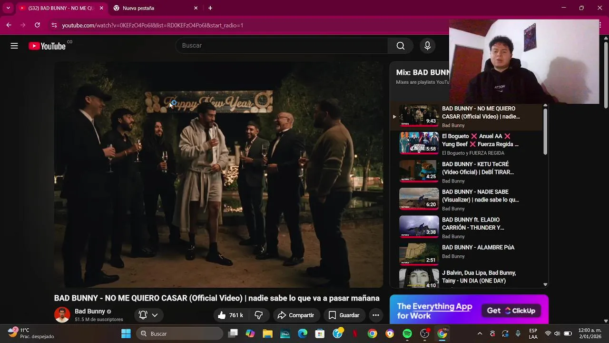Image resolution: width=609 pixels, height=343 pixels.
Task: Open the Windows Start menu
Action: [x=126, y=334]
